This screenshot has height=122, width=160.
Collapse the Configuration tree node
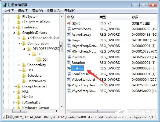[19, 43]
